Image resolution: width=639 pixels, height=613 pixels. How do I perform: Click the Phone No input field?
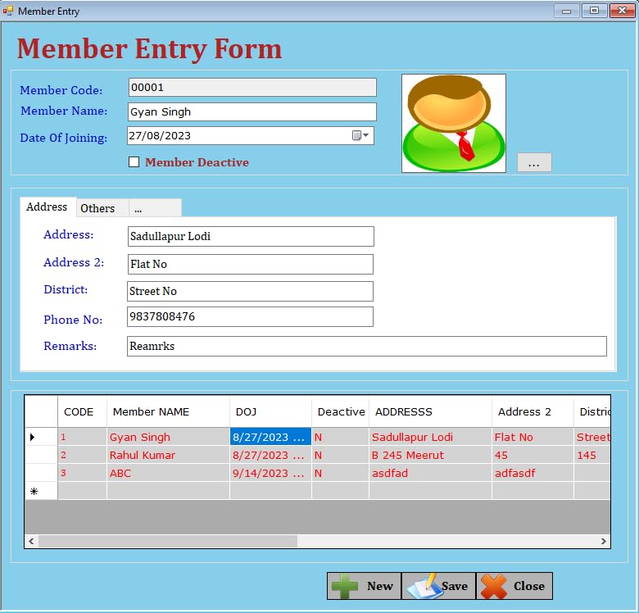(250, 316)
